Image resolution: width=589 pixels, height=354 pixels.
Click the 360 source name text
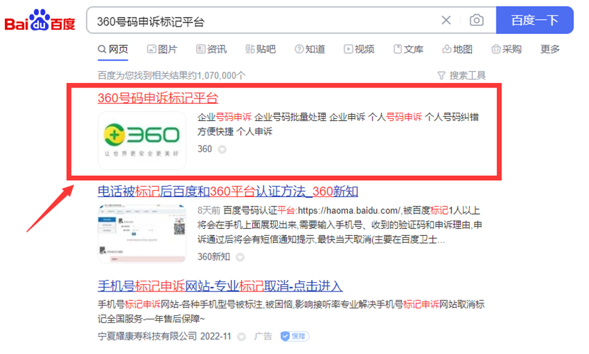pyautogui.click(x=205, y=149)
